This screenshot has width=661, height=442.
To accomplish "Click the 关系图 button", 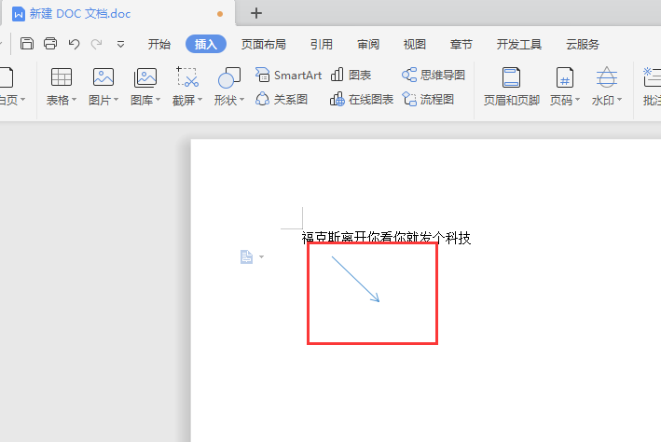I will click(x=282, y=99).
